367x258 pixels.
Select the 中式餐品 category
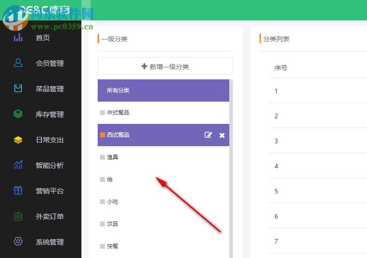click(x=163, y=113)
